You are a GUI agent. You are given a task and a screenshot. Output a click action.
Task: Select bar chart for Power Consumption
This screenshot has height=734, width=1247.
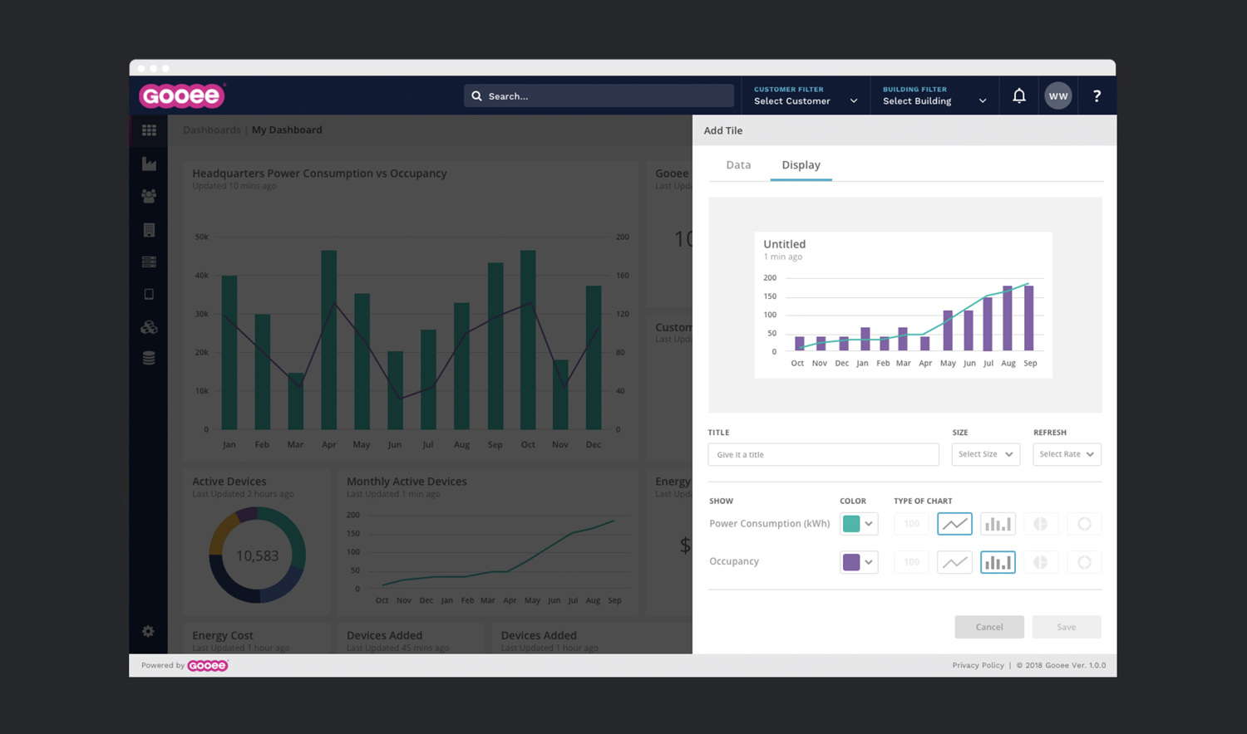[998, 524]
